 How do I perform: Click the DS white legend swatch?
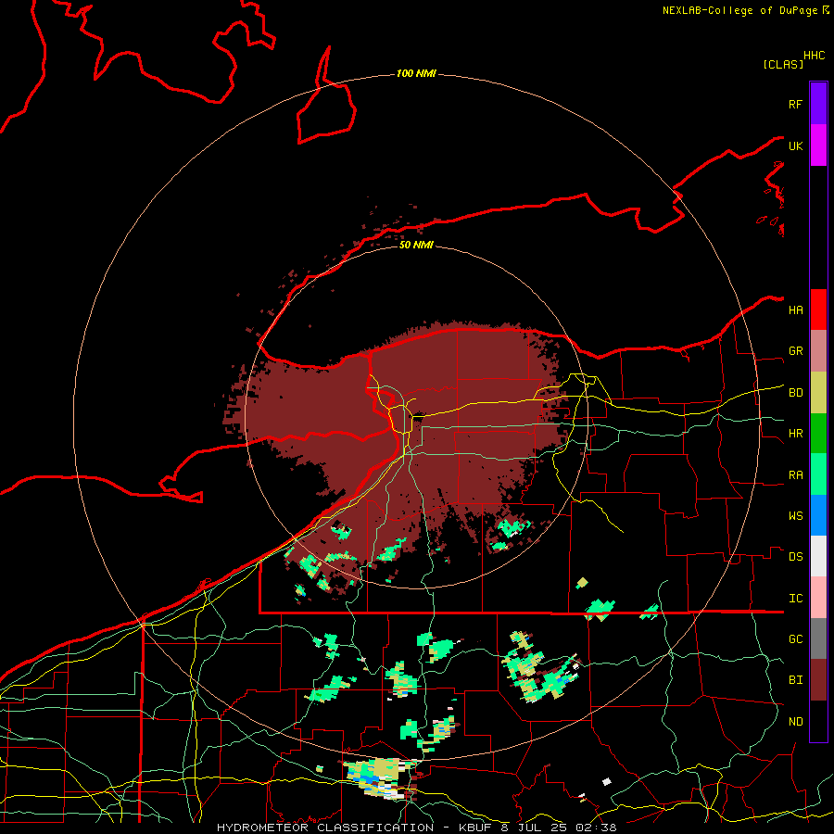[818, 556]
